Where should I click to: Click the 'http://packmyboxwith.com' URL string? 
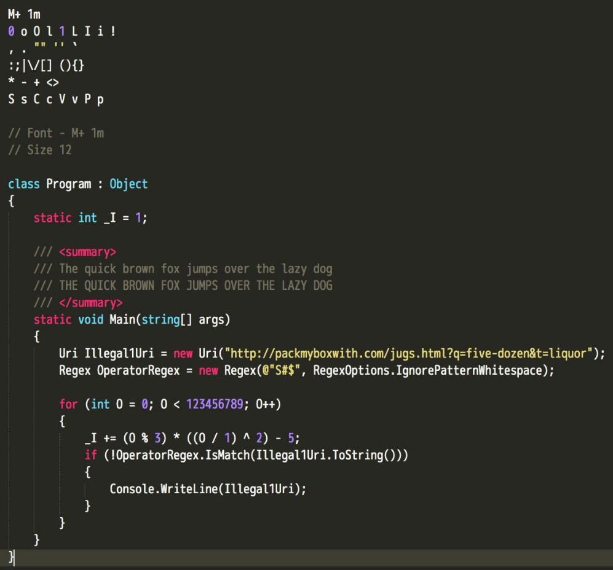coord(409,354)
